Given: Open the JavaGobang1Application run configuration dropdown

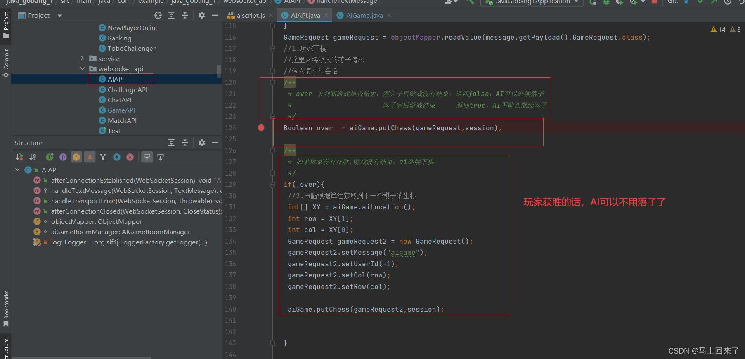Looking at the screenshot, I should click(532, 2).
